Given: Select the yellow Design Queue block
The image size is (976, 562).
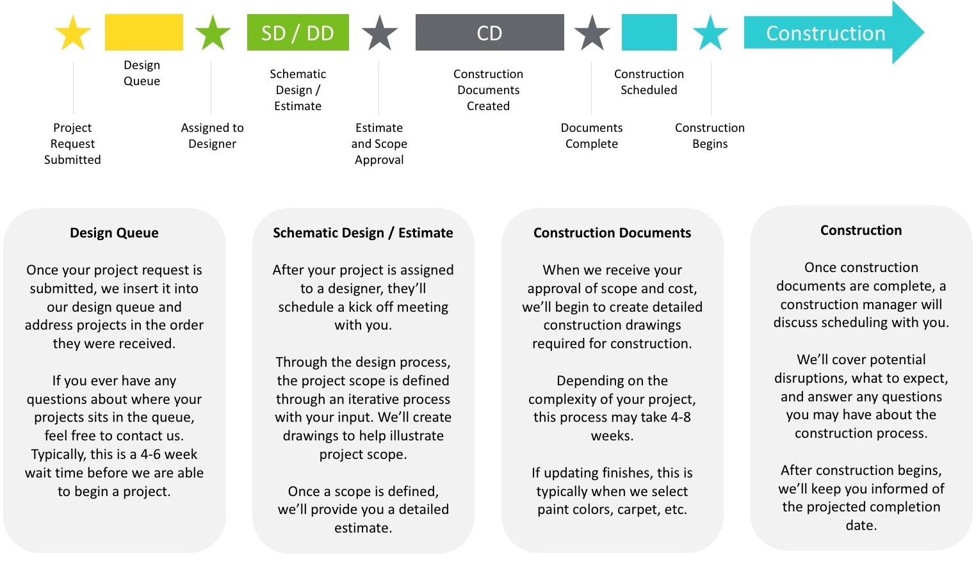Looking at the screenshot, I should (x=144, y=32).
